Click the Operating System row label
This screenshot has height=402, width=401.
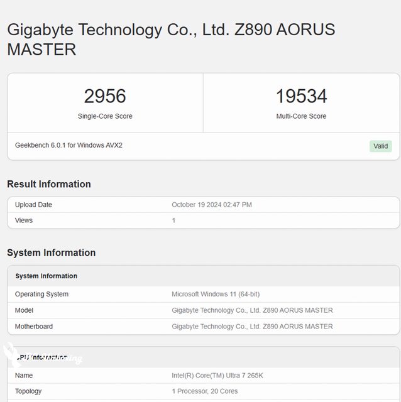41,294
